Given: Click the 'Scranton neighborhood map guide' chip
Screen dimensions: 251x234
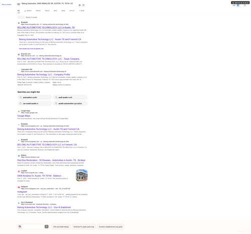Looking at the screenshot, I should [x=110, y=226].
